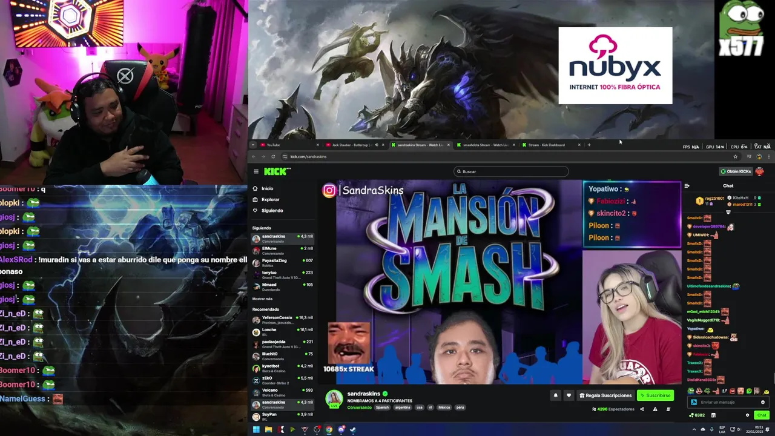Bookmark this page with the star icon
The image size is (775, 436).
pos(735,156)
